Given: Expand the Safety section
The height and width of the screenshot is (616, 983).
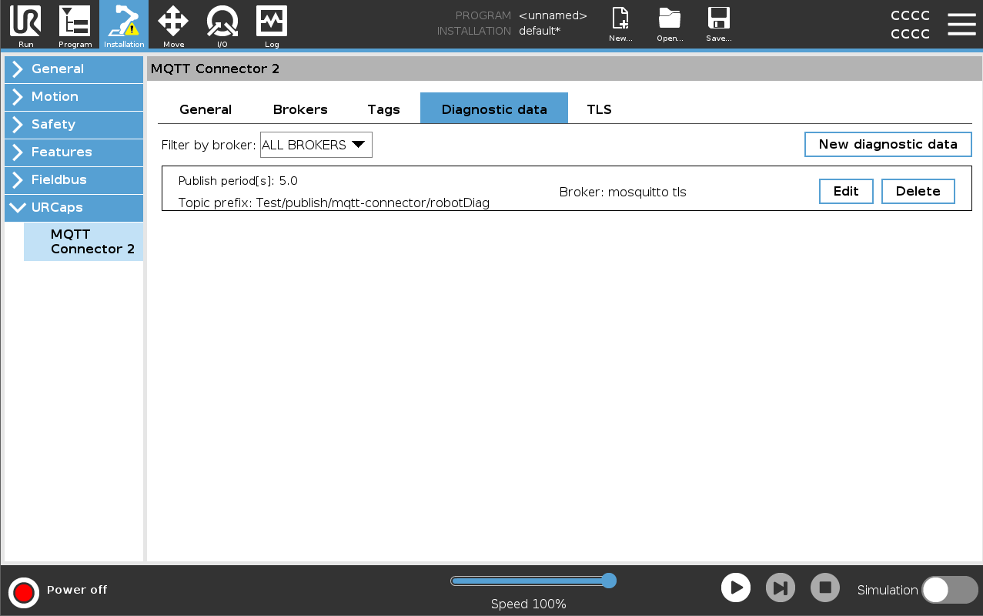Looking at the screenshot, I should click(74, 124).
